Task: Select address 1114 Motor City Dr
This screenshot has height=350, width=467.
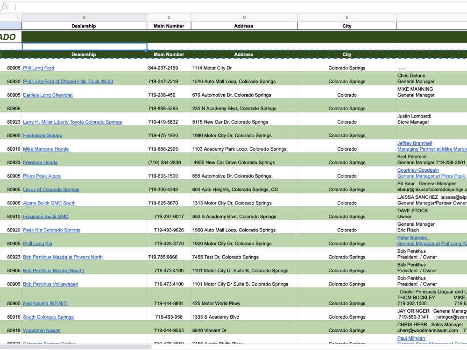Action: point(212,68)
